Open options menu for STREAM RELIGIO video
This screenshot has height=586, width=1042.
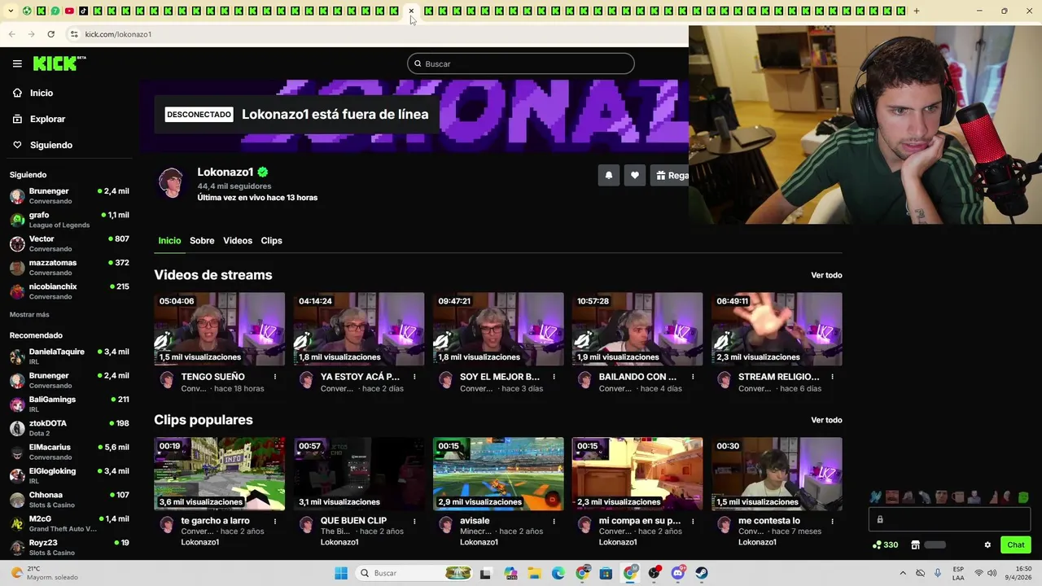point(832,377)
